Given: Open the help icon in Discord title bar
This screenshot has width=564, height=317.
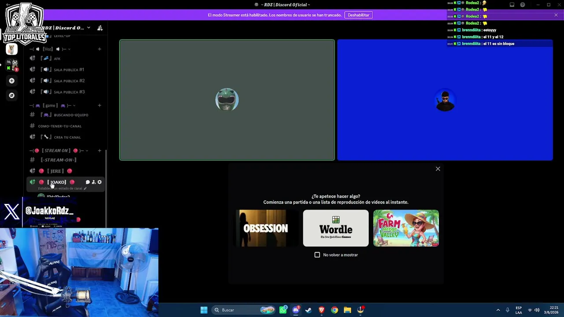Looking at the screenshot, I should [523, 5].
